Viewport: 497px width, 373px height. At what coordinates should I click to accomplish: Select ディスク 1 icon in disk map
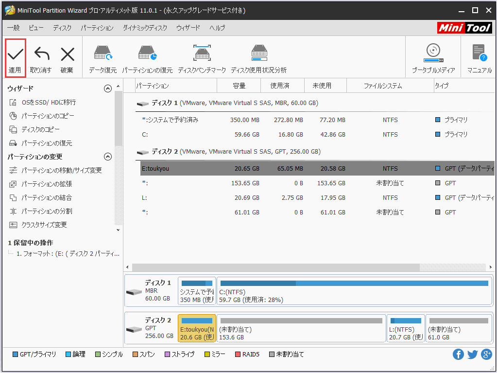coord(134,292)
